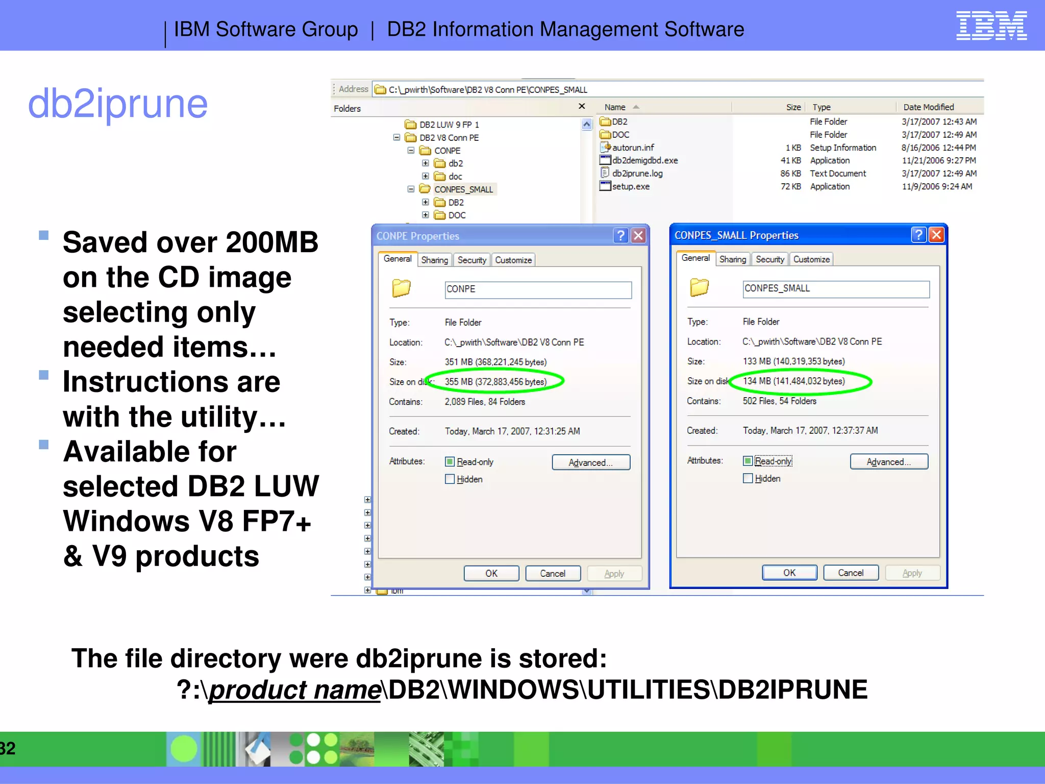Click the CONPE folder icon in tree

(x=425, y=151)
